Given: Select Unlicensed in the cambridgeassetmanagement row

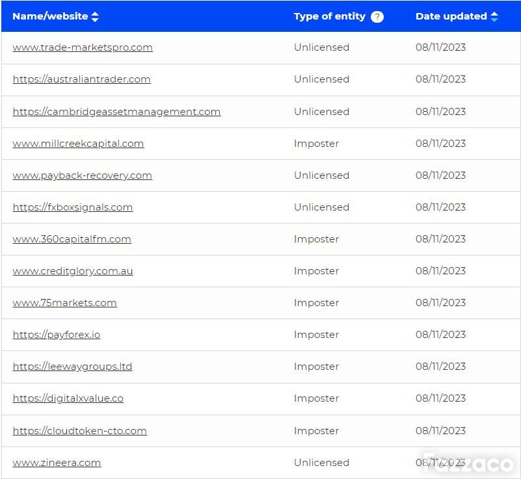Looking at the screenshot, I should [x=321, y=112].
